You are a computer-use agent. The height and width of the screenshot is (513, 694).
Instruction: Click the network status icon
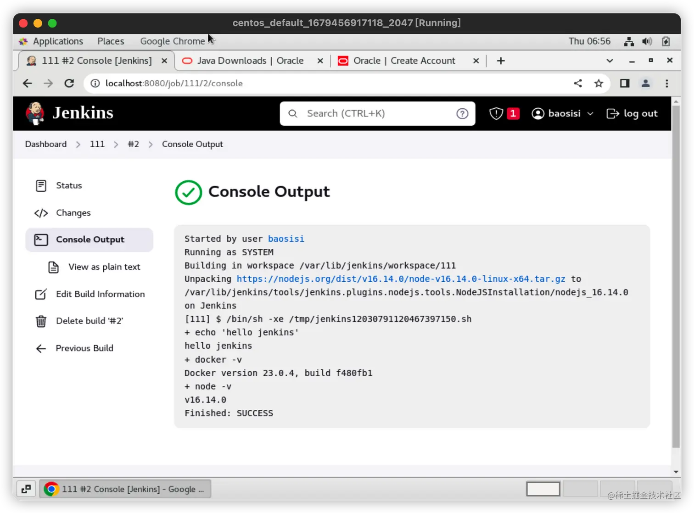coord(629,41)
